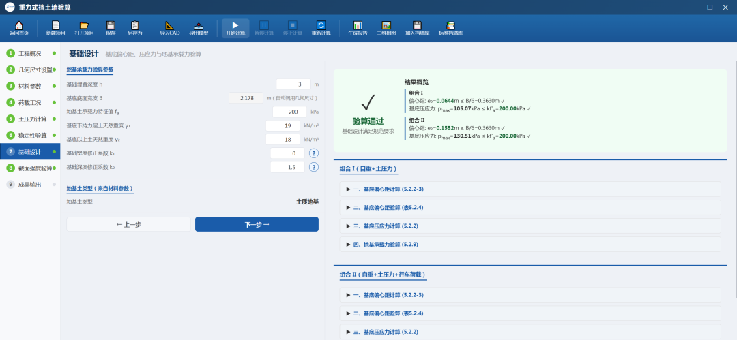This screenshot has height=340, width=737.
Task: Edit 基础埋置深度 h field
Action: click(x=293, y=84)
